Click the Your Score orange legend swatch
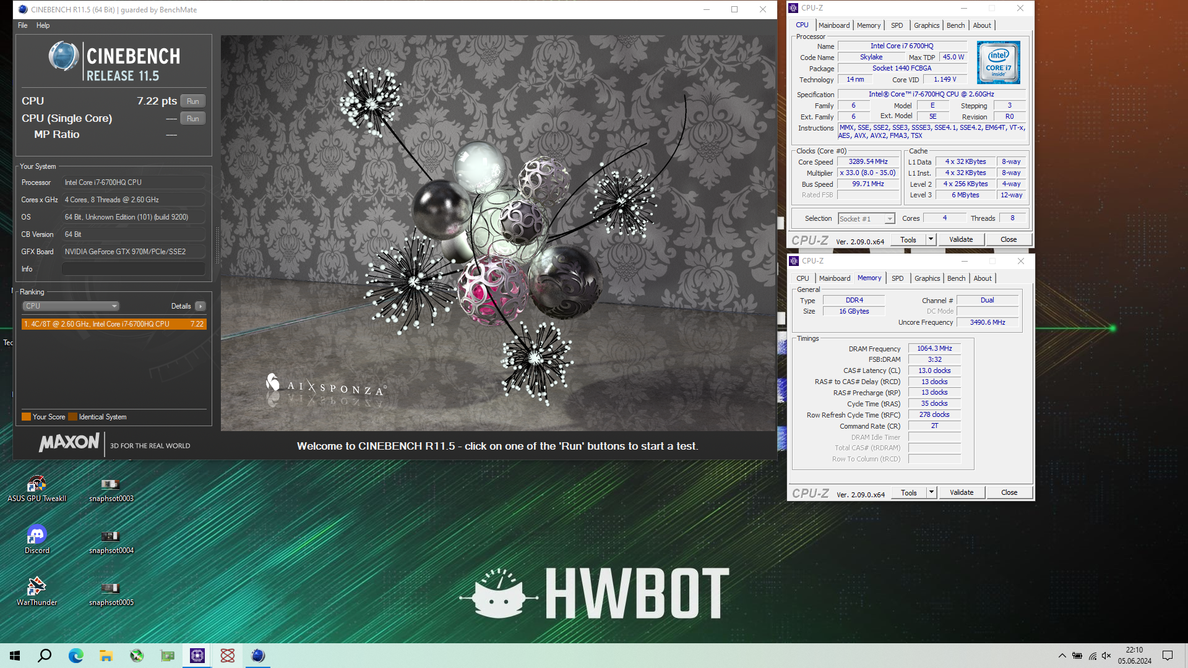Viewport: 1188px width, 668px height. [x=26, y=417]
